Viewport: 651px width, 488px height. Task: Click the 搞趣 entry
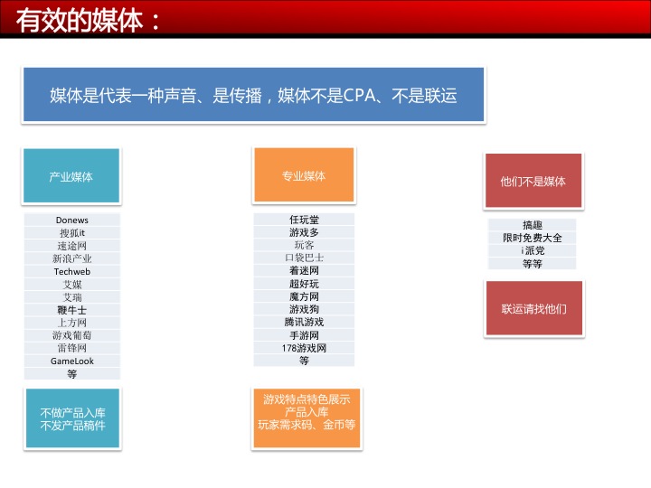(x=533, y=225)
